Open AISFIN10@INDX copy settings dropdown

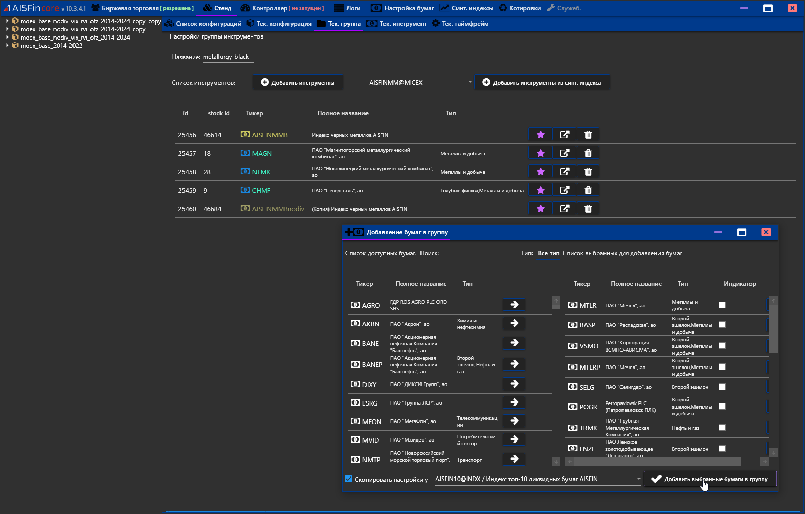pyautogui.click(x=538, y=479)
